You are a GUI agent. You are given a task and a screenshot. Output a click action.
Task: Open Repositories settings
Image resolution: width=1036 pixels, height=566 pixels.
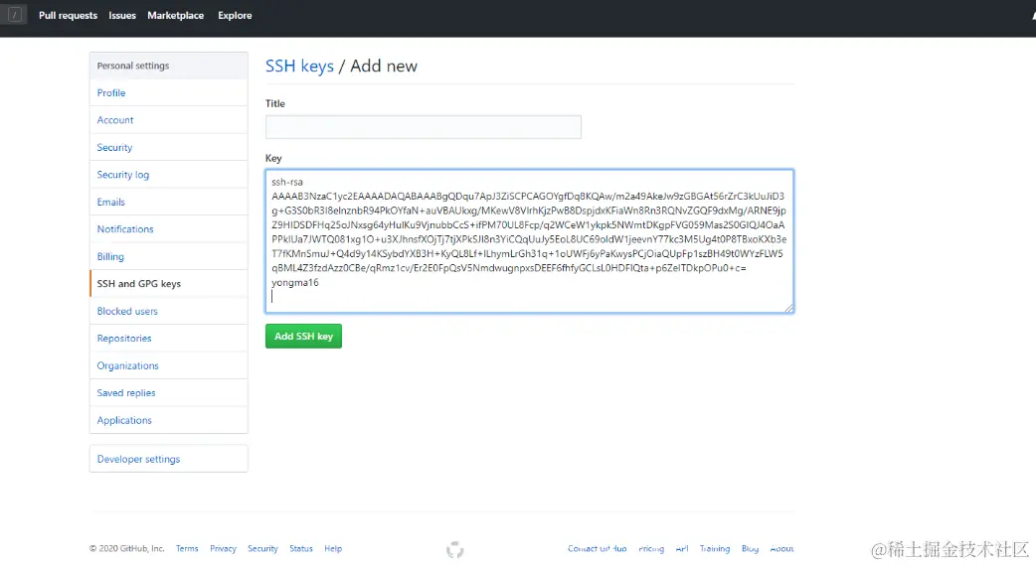(168, 338)
